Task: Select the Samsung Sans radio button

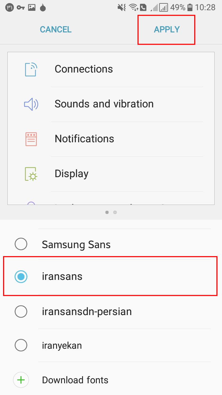Action: pos(21,244)
